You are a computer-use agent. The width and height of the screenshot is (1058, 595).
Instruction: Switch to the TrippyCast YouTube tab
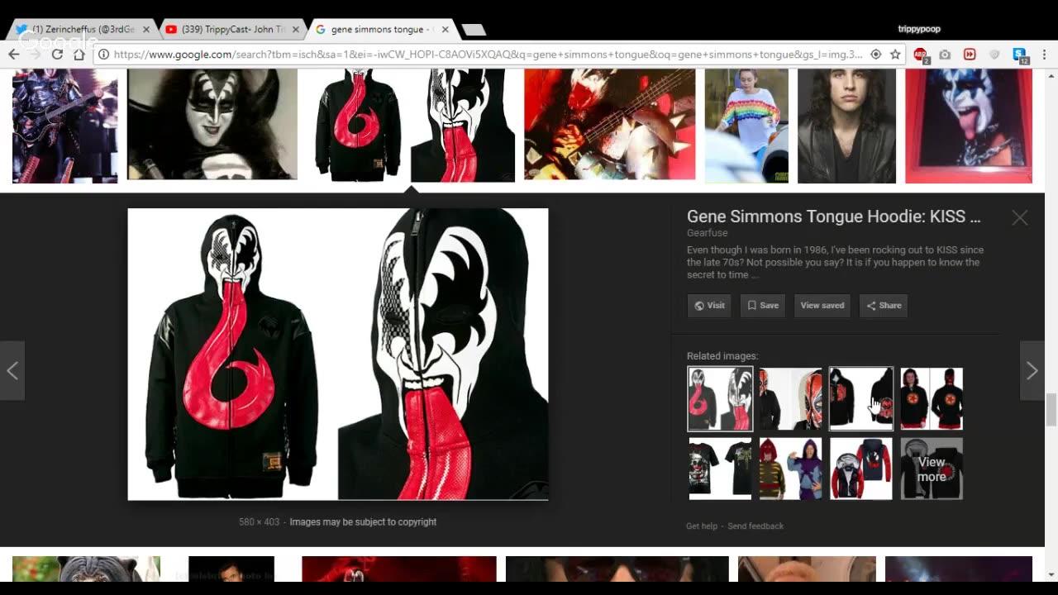[x=231, y=29]
